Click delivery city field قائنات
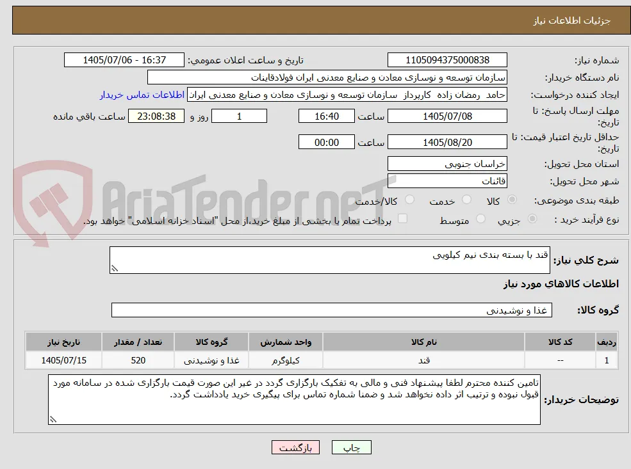The width and height of the screenshot is (631, 469). click(447, 181)
